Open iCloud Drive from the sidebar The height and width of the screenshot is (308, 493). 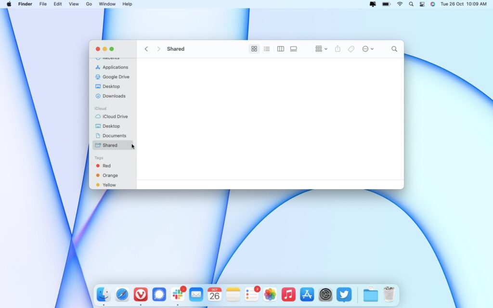pos(115,116)
